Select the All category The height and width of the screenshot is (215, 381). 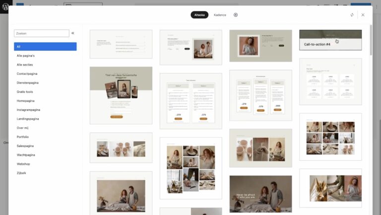point(45,47)
